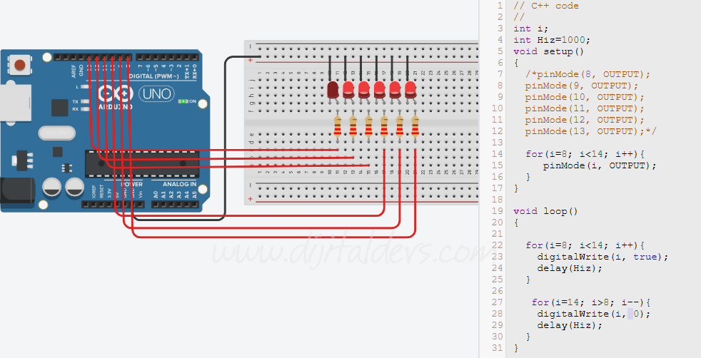Select the unlit dark red LED
The width and height of the screenshot is (701, 358).
[333, 90]
